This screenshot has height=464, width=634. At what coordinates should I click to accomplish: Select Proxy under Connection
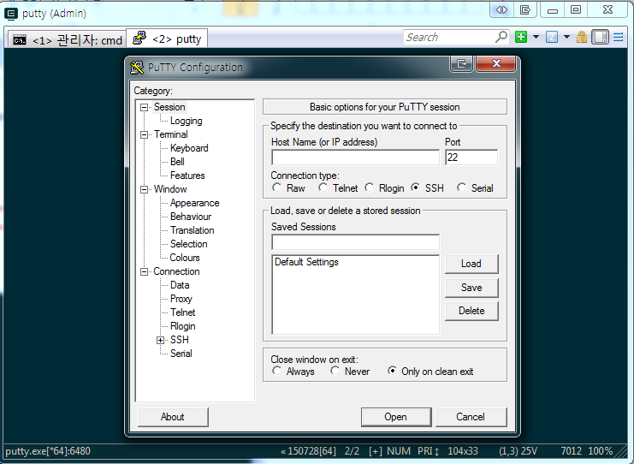tap(181, 299)
